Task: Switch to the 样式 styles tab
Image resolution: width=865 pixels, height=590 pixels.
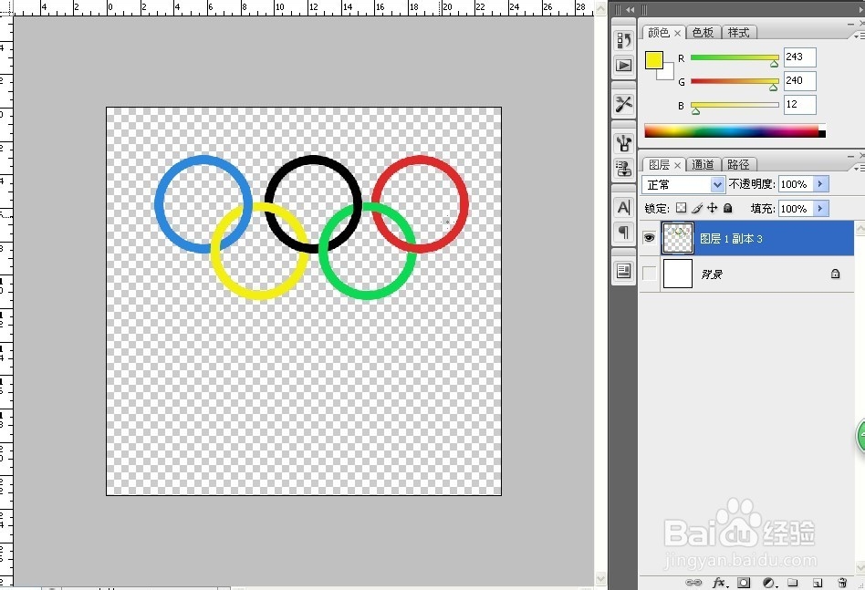Action: click(x=739, y=33)
